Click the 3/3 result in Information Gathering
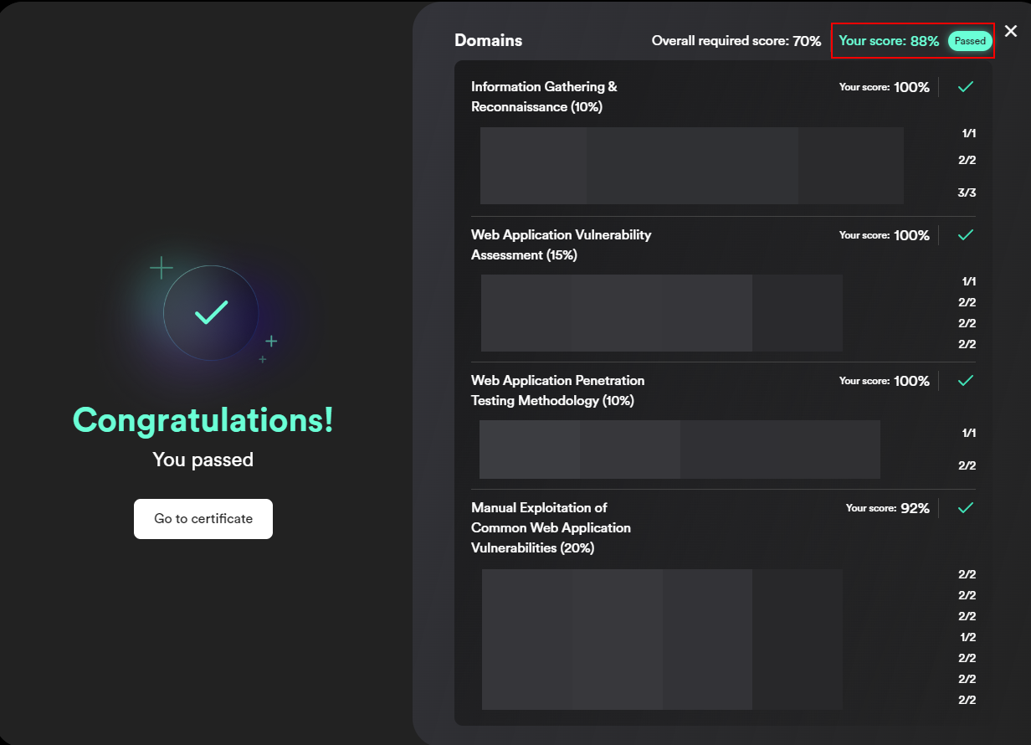Screen dimensions: 1031x745 (967, 193)
